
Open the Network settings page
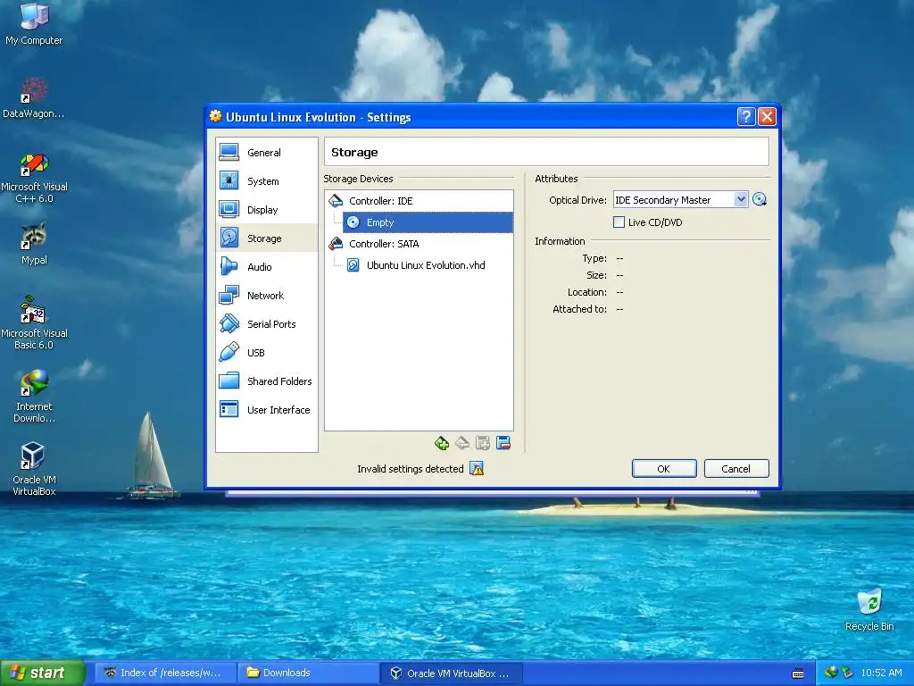[266, 295]
